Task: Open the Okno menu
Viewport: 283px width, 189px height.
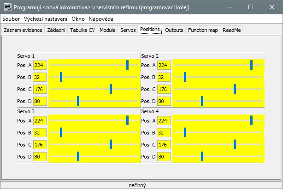Action: click(78, 19)
